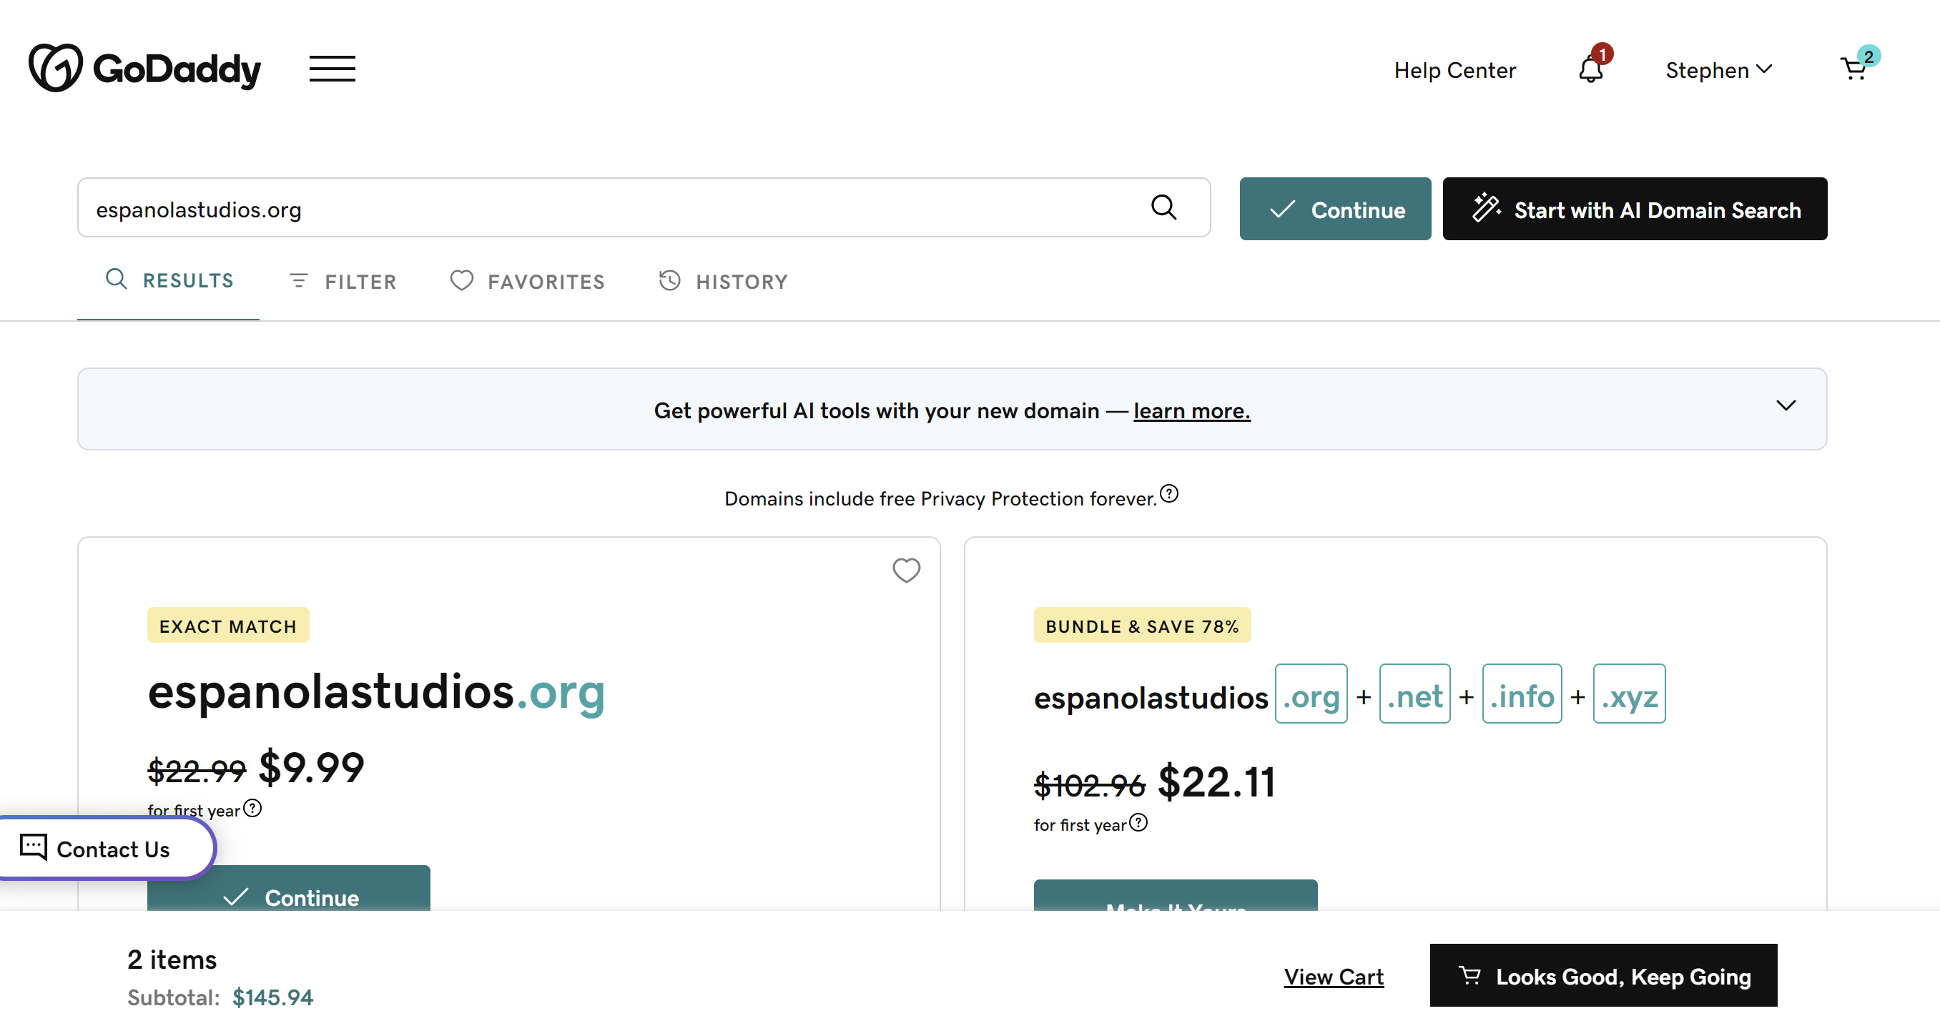
Task: Open first-year price info for $9.99 domain
Action: pos(253,808)
